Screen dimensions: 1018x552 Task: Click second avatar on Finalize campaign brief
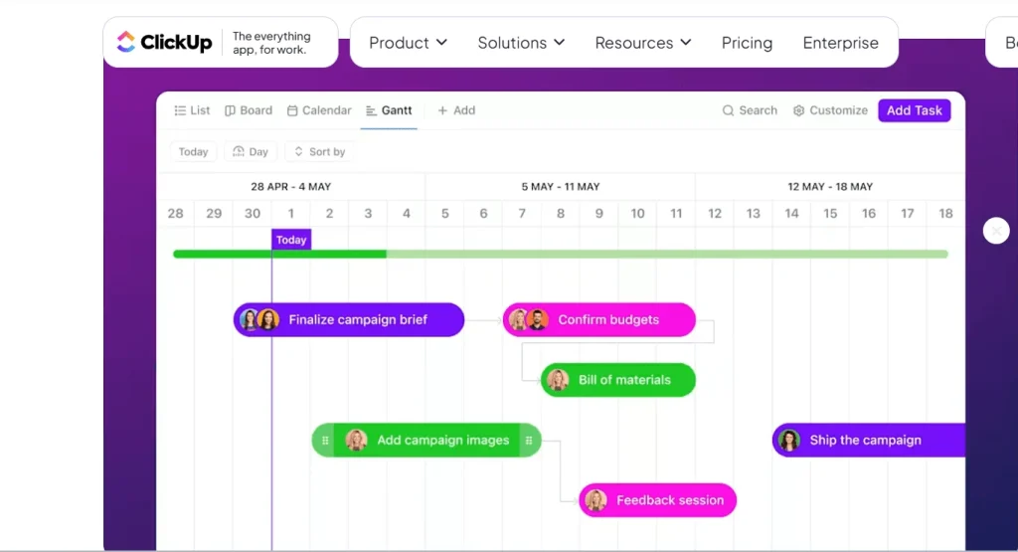click(x=268, y=319)
